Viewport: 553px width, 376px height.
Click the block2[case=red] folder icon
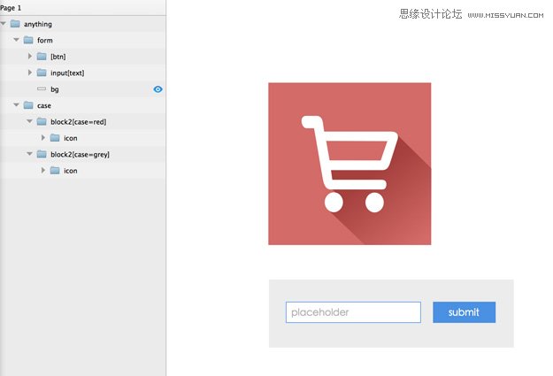click(x=42, y=121)
